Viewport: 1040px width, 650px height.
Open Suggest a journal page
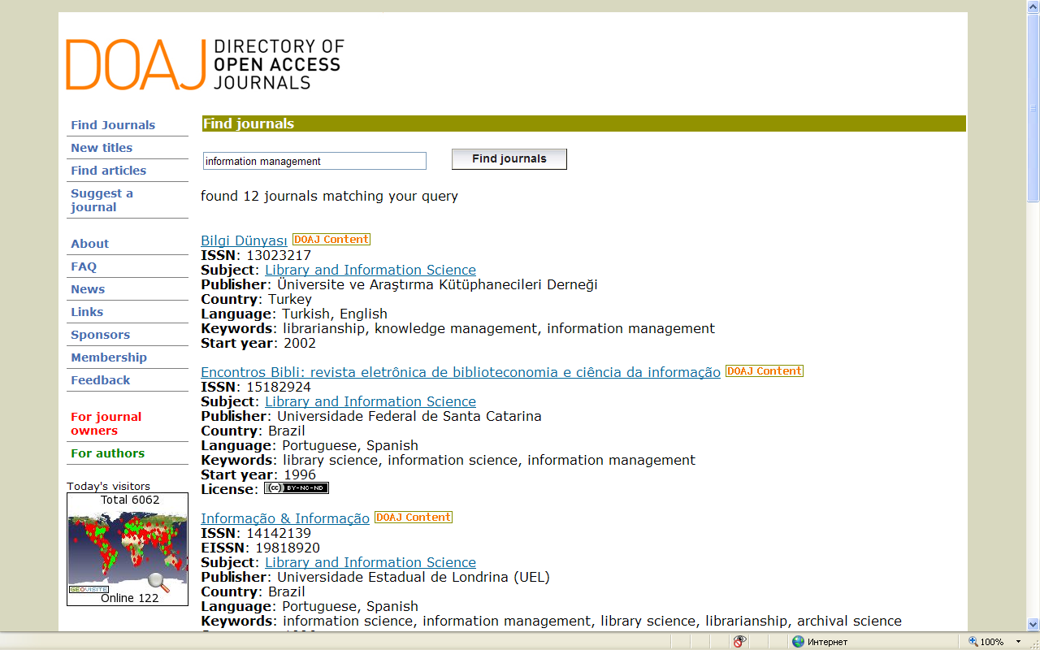(x=102, y=200)
